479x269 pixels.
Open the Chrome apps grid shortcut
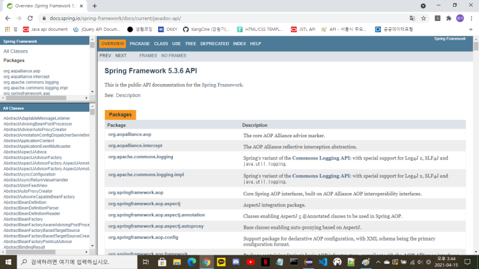[7, 29]
